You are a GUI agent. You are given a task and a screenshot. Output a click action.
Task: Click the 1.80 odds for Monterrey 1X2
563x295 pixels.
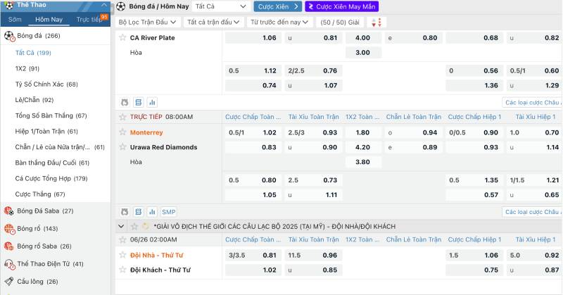[362, 132]
